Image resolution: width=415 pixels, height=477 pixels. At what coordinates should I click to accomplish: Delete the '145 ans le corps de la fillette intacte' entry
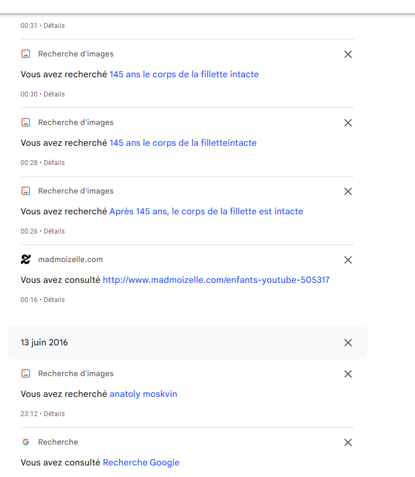[348, 54]
